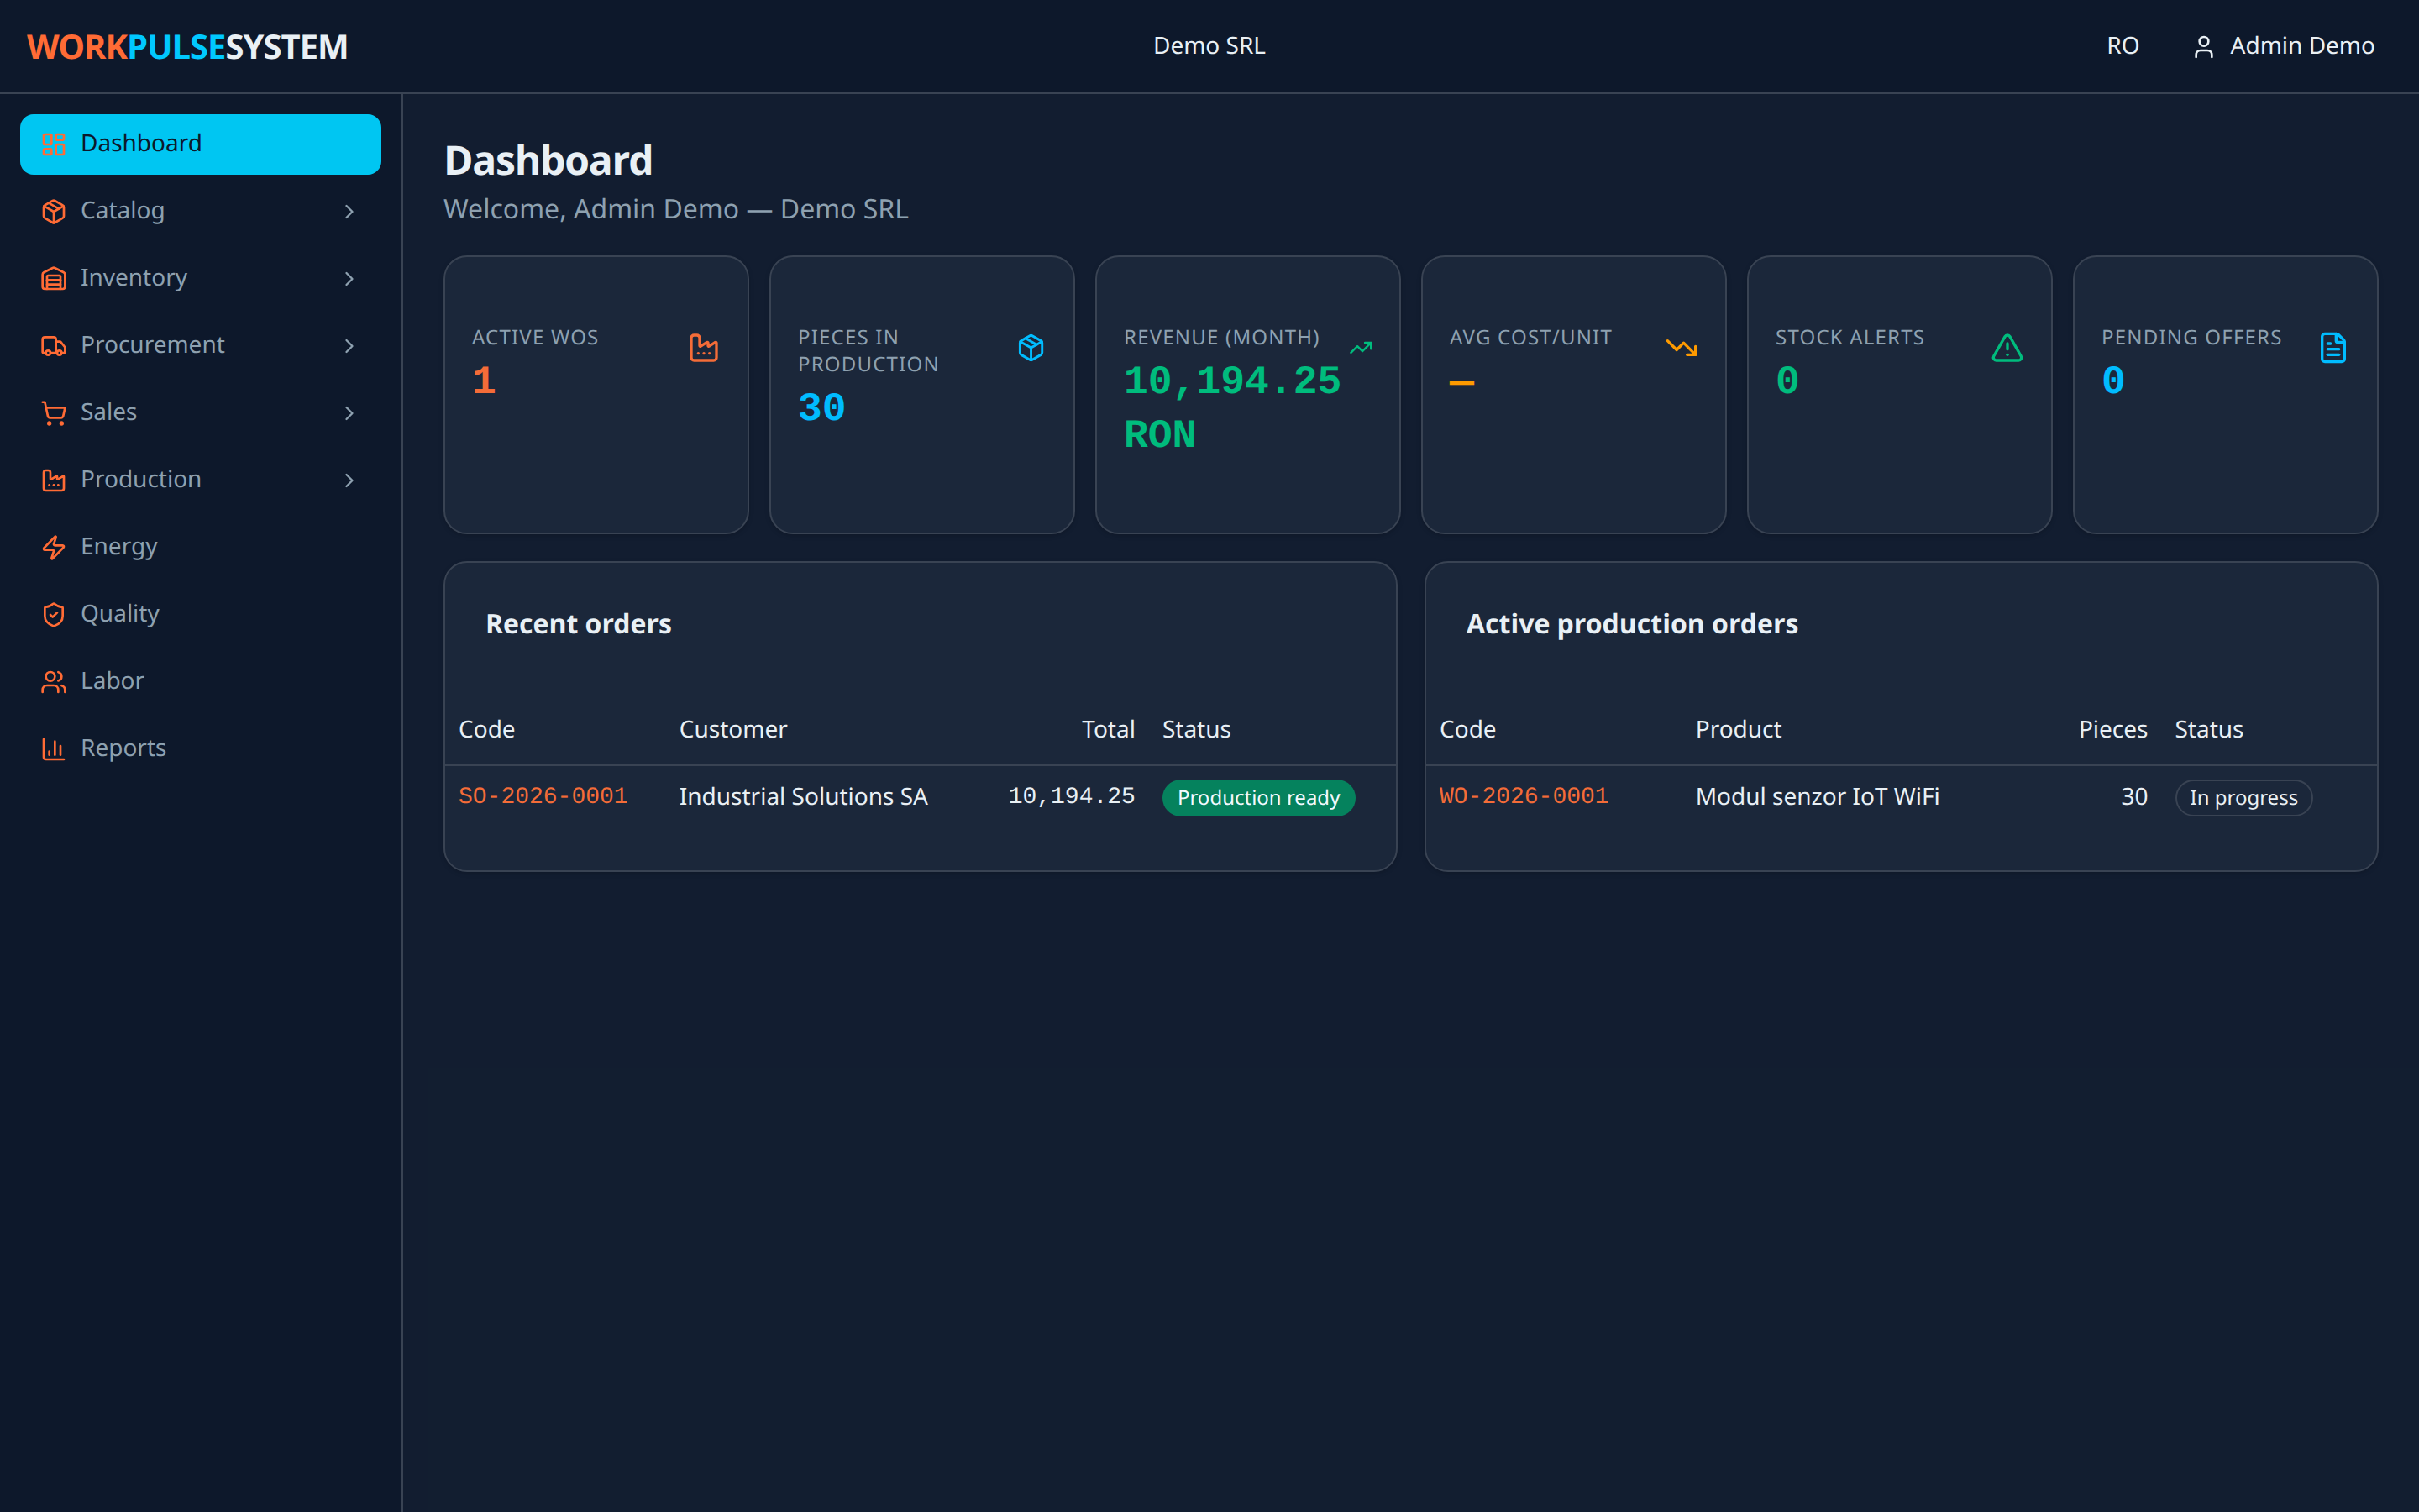Click the Avg Cost/Unit dash value
Viewport: 2419px width, 1512px height.
[1461, 383]
